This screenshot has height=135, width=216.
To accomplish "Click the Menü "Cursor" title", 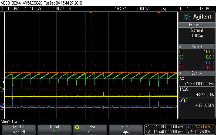I will [13, 121].
